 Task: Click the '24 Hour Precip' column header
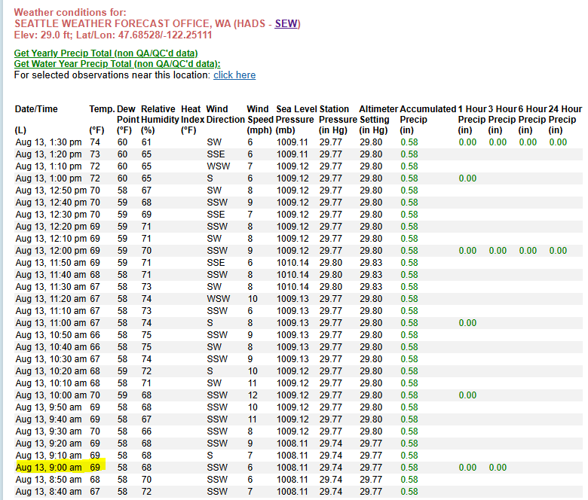(565, 114)
